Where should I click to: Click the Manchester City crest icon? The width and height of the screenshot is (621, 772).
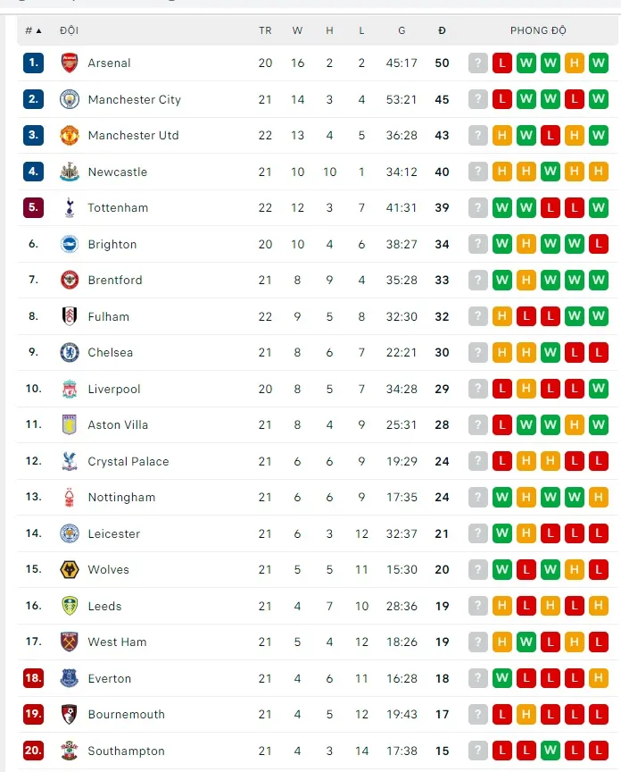pos(70,99)
